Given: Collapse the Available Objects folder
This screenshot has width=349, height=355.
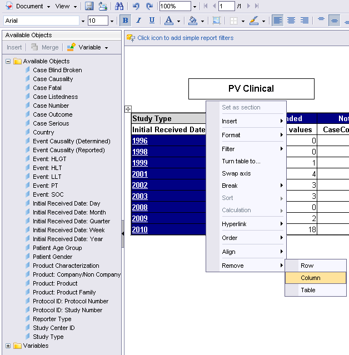Looking at the screenshot, I should click(x=8, y=61).
